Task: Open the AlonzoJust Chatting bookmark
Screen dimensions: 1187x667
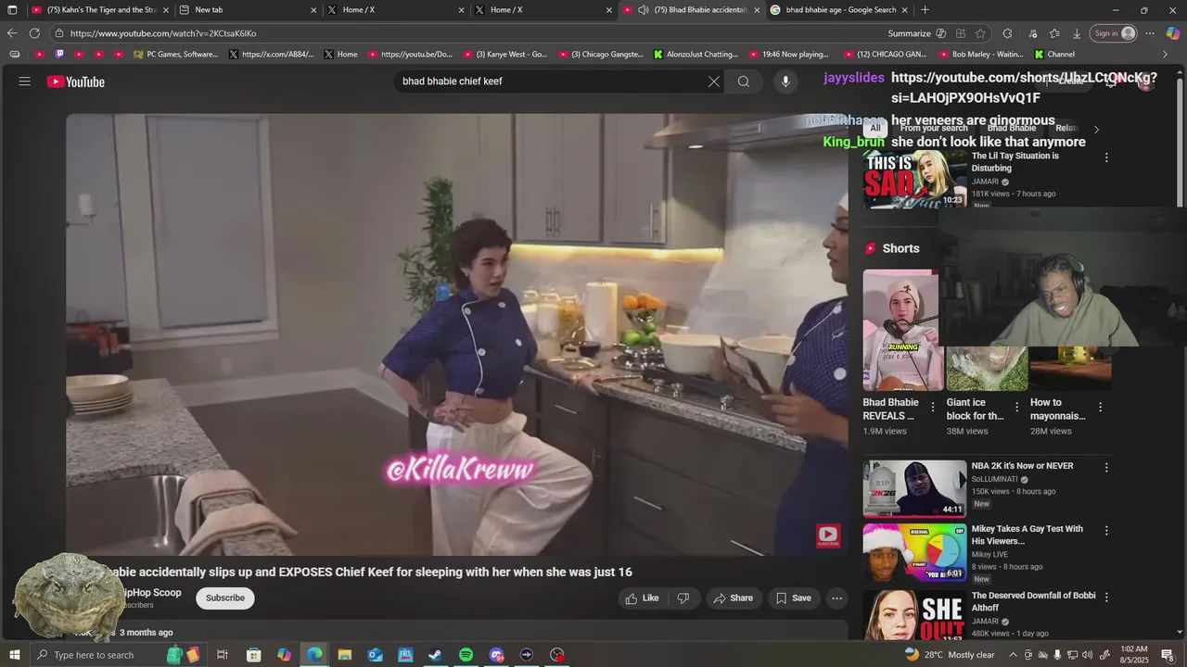Action: (x=696, y=55)
